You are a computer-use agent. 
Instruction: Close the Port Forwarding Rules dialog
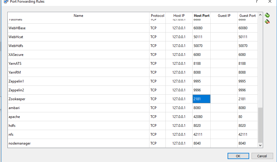coord(270,1)
